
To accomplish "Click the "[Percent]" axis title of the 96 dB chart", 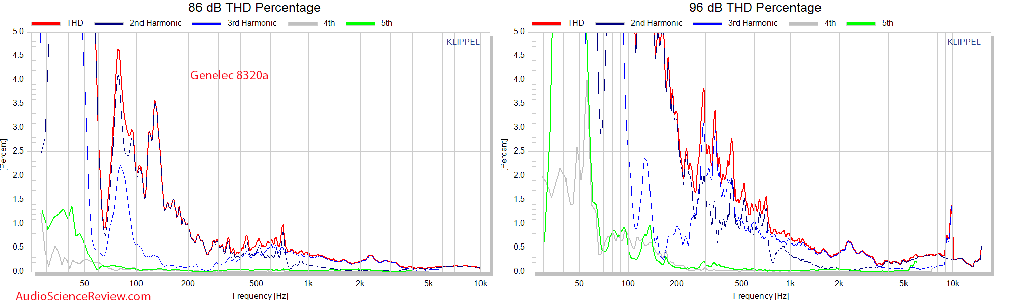I will click(504, 155).
